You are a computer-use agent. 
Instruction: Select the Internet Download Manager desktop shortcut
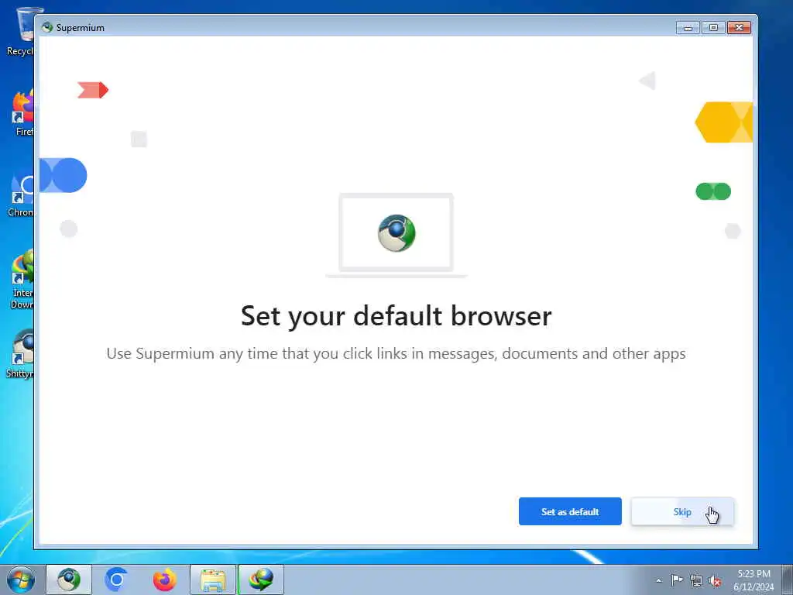[22, 279]
